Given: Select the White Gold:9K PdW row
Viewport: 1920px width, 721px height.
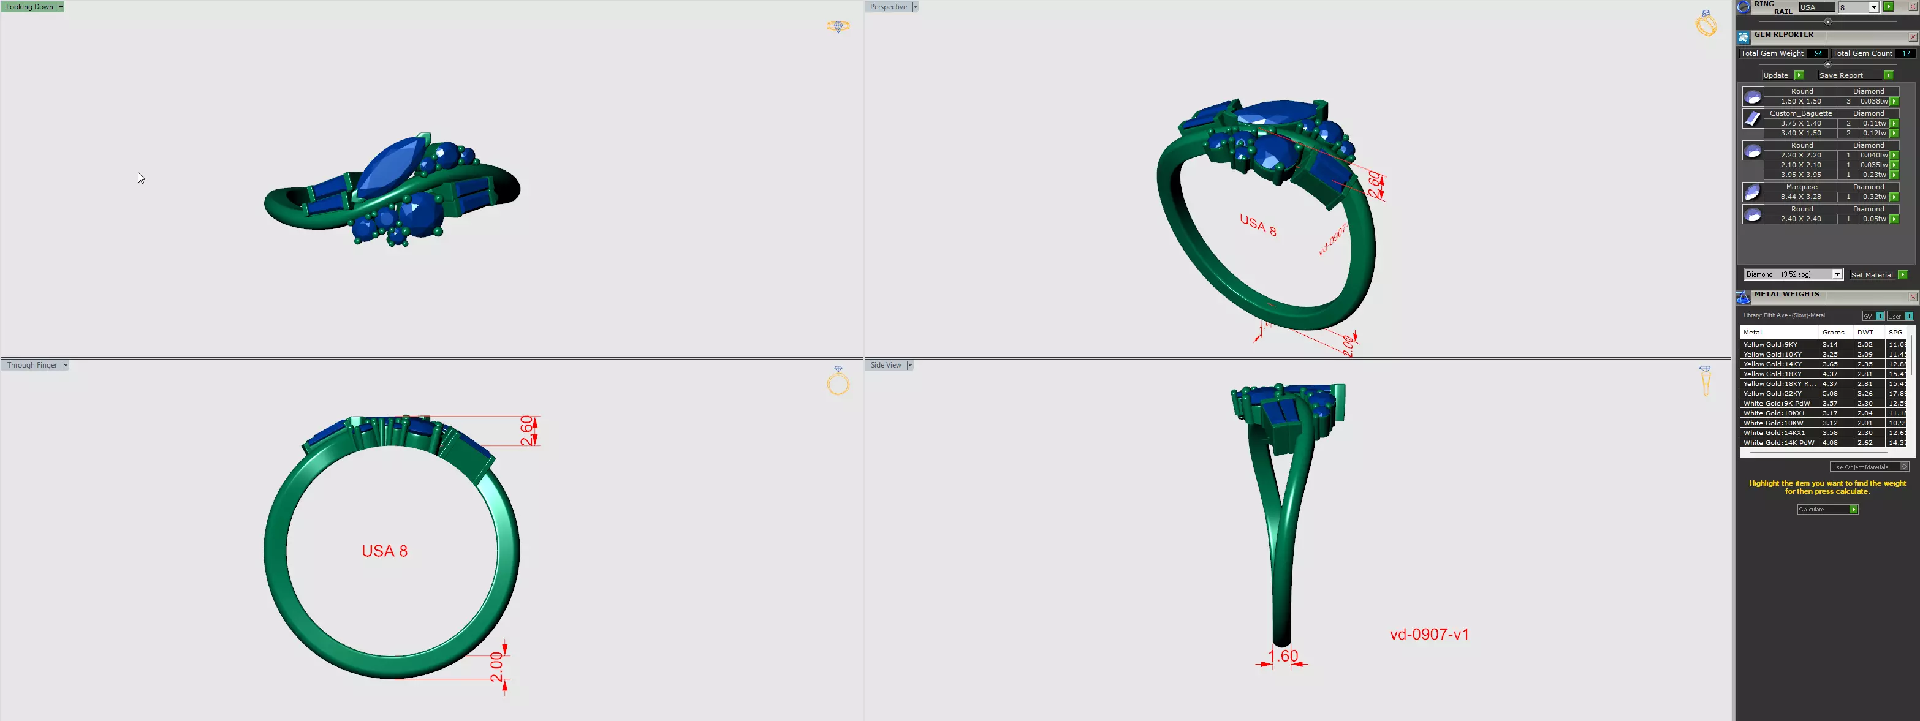Looking at the screenshot, I should tap(1824, 403).
